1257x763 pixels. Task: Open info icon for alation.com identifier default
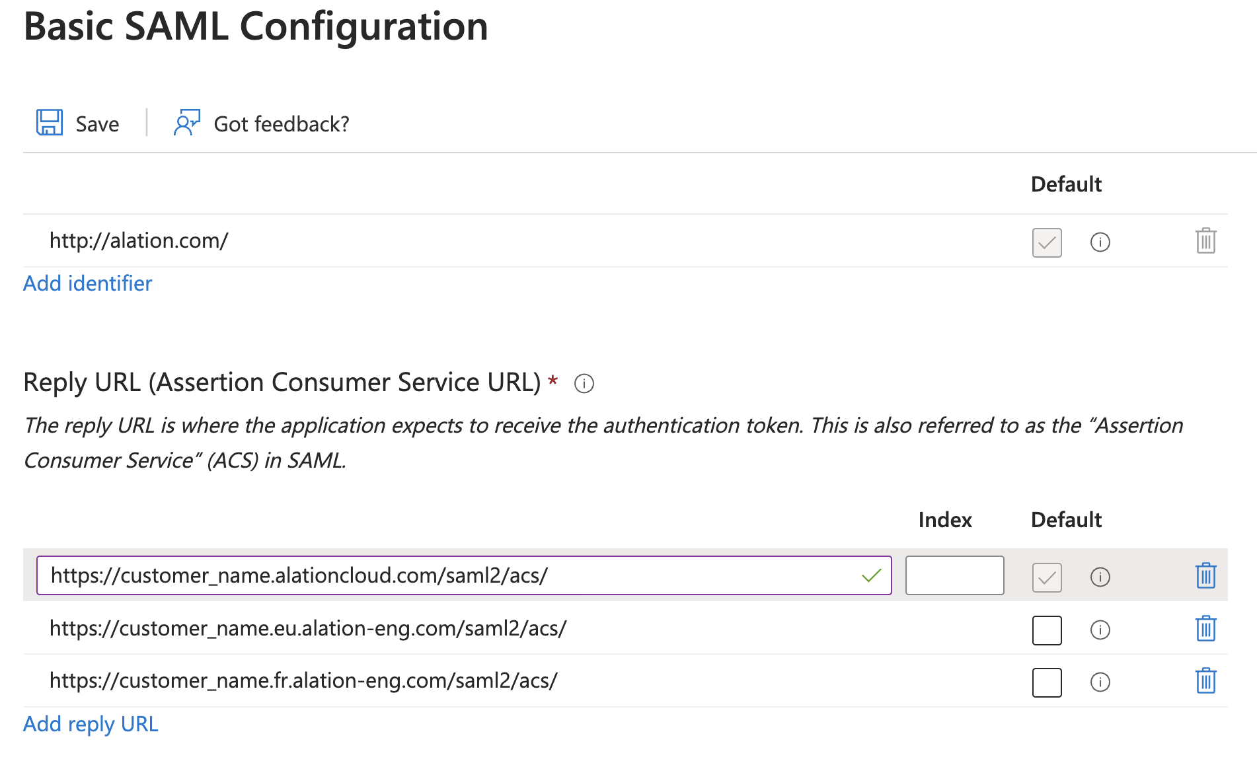[x=1100, y=242]
